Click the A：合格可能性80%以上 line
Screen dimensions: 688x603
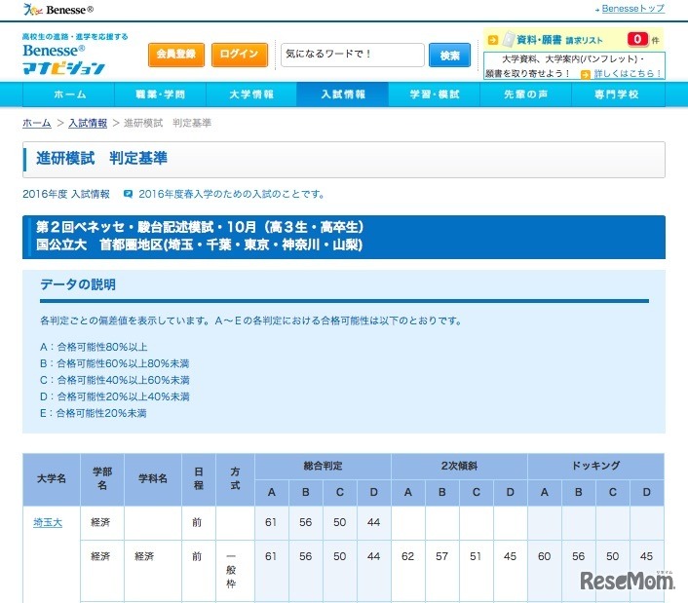coord(94,347)
